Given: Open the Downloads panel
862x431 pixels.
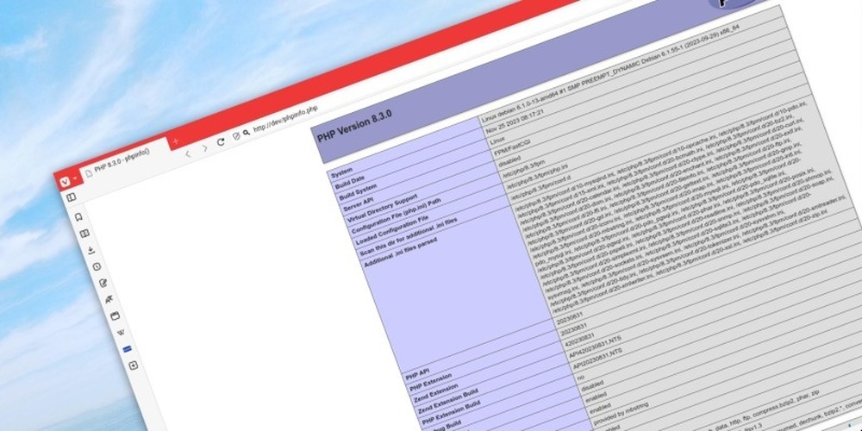Looking at the screenshot, I should coord(91,250).
